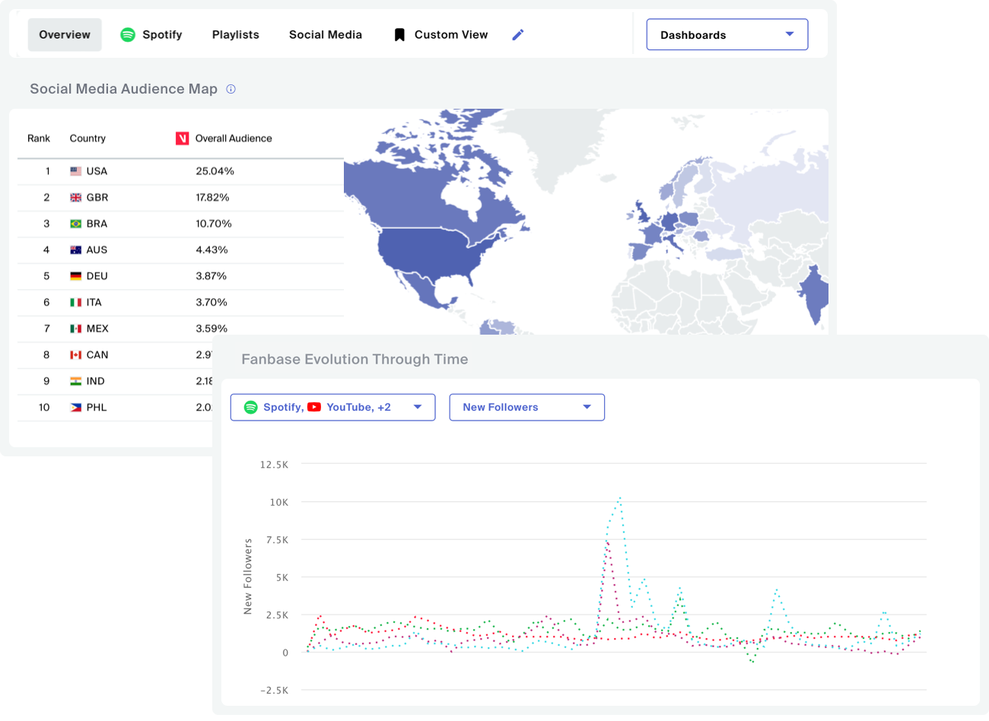Click the red Overall Audience column icon
The image size is (989, 721).
pos(183,138)
